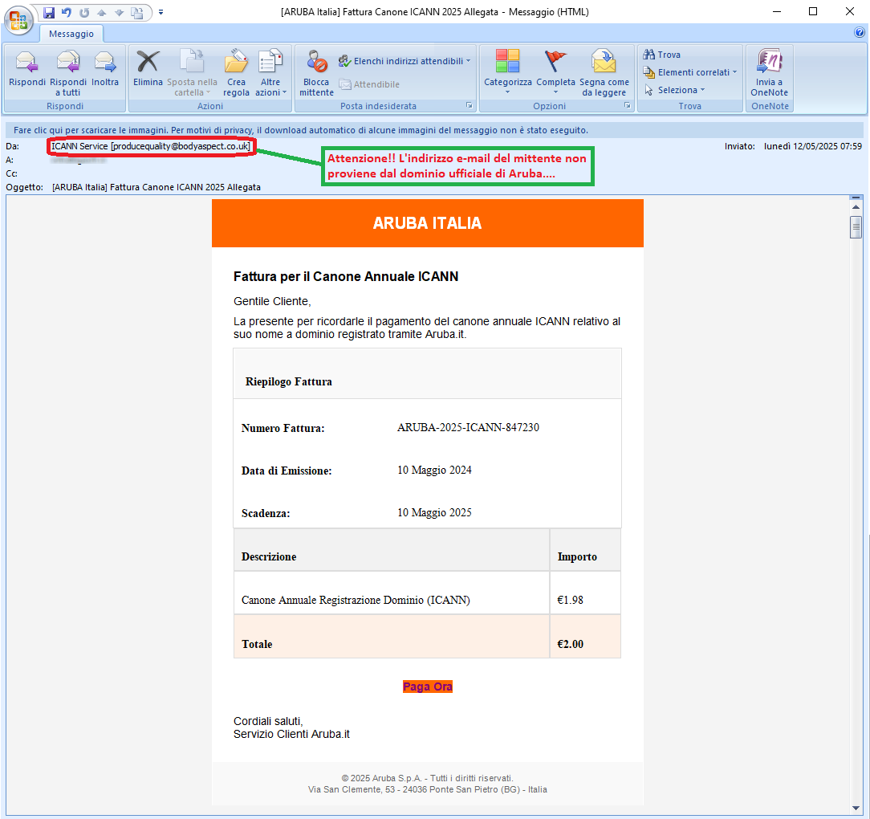Click the Totale amount €2.00
Image resolution: width=870 pixels, height=819 pixels.
(x=571, y=644)
